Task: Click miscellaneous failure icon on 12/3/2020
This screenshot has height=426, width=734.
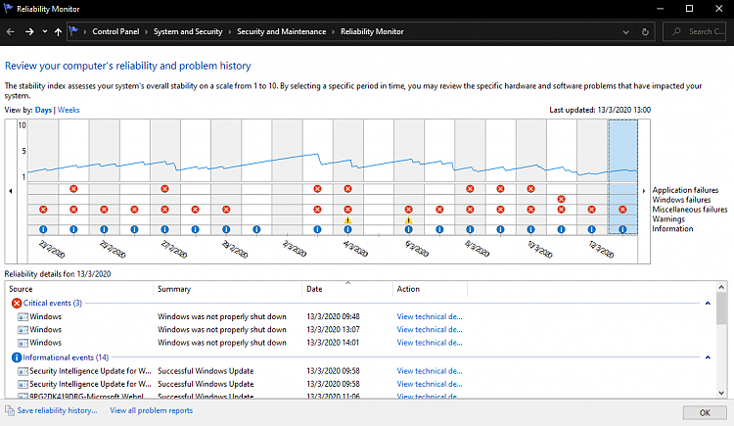Action: (x=592, y=210)
